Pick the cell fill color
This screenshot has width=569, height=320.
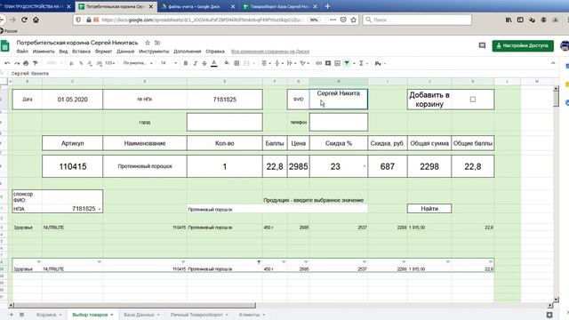point(227,63)
